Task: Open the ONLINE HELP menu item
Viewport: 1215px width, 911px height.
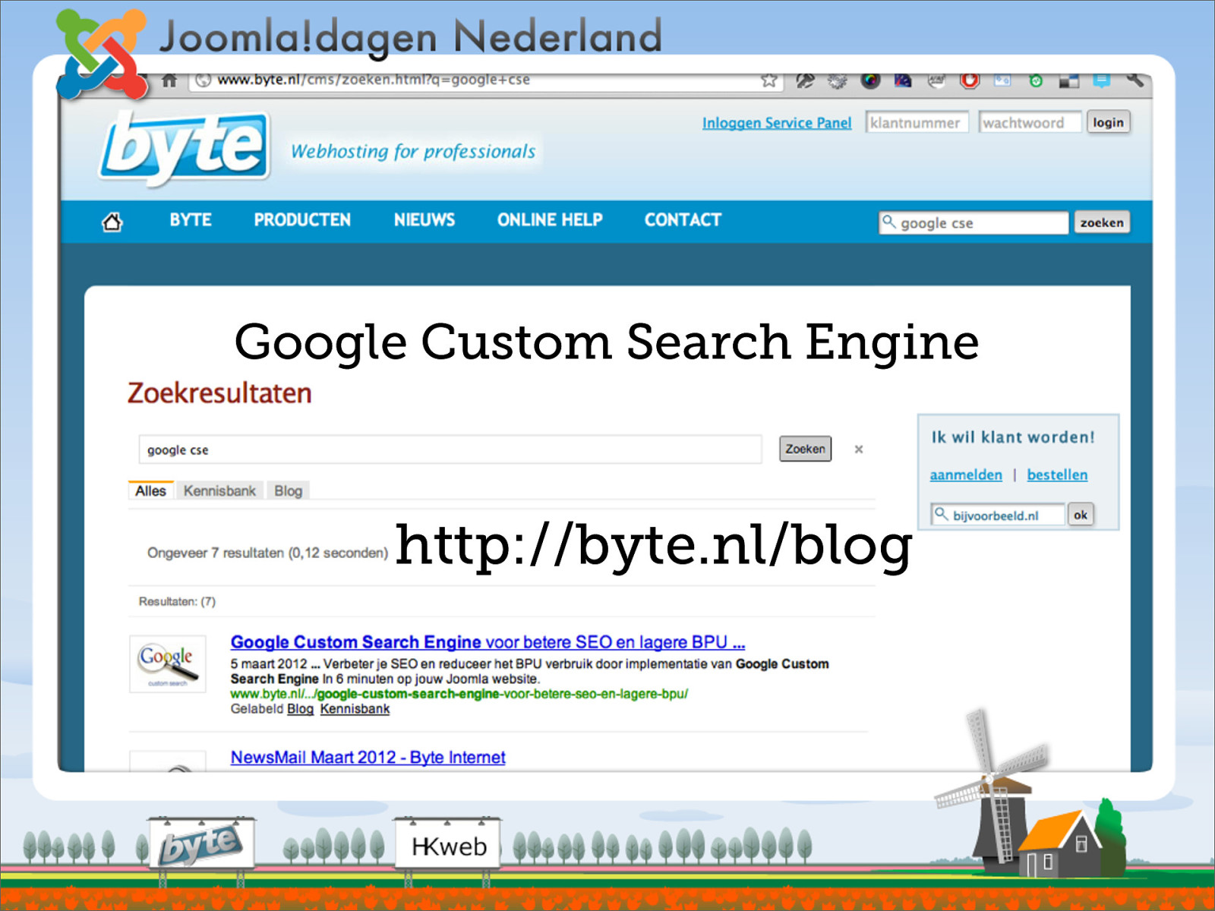Action: [550, 220]
